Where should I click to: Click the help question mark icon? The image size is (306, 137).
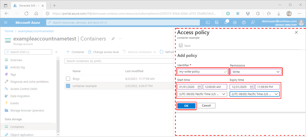(x=244, y=23)
